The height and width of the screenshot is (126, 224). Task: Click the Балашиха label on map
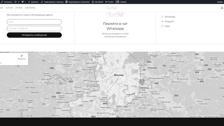tap(152, 68)
